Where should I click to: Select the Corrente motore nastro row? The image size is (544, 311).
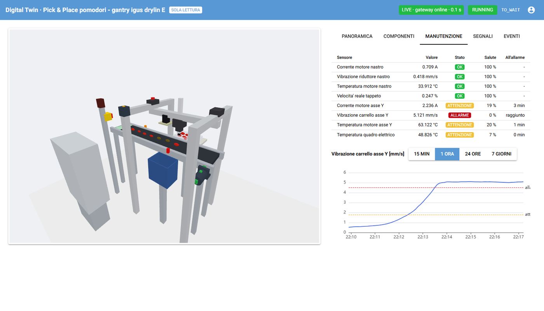(431, 67)
